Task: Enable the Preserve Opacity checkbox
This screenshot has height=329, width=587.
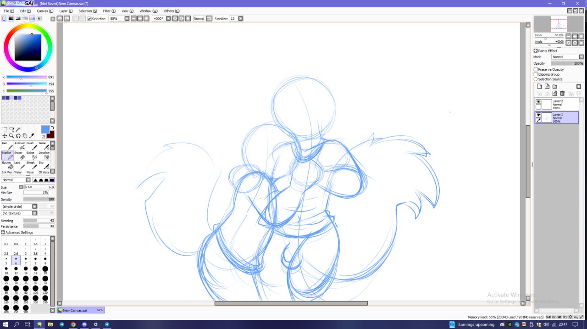Action: click(x=536, y=69)
